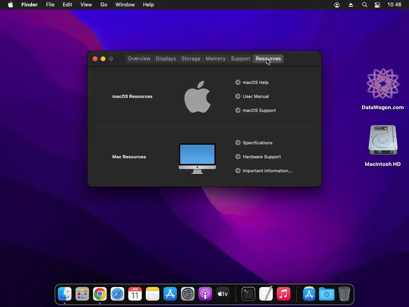Image resolution: width=409 pixels, height=307 pixels.
Task: Open Notes app in the dock
Action: 152,294
